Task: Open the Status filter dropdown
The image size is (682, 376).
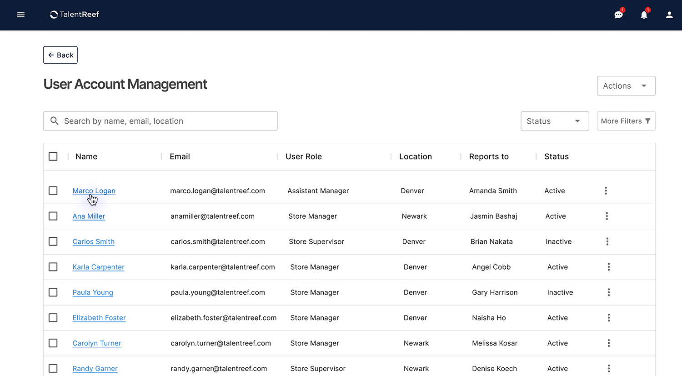Action: (x=555, y=121)
